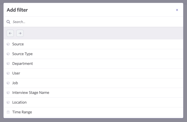This screenshot has width=187, height=122.
Task: Select the Department filter option
Action: [x=93, y=64]
